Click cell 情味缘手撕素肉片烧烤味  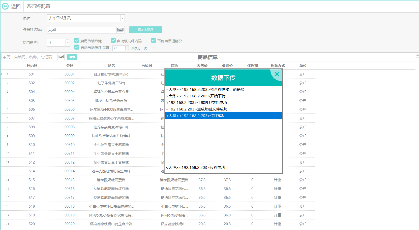click(x=111, y=136)
